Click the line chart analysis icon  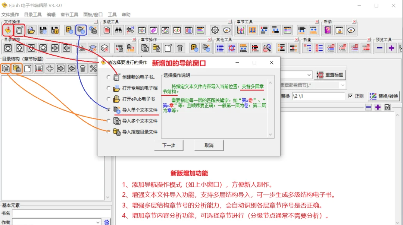[241, 30]
